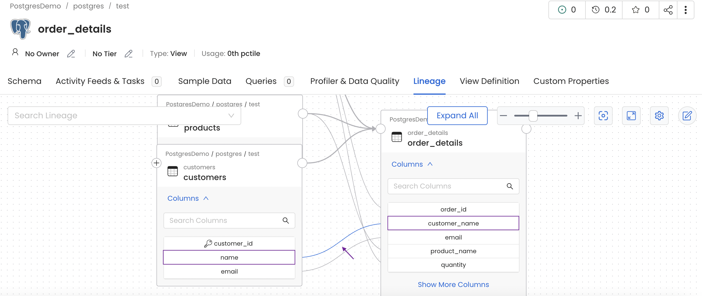Click the edit lineage pencil icon
Viewport: 702px width, 296px height.
point(687,116)
